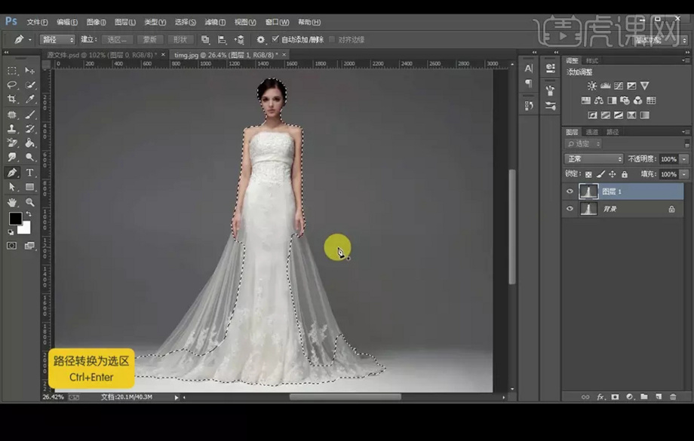Select the Move tool

pyautogui.click(x=29, y=71)
